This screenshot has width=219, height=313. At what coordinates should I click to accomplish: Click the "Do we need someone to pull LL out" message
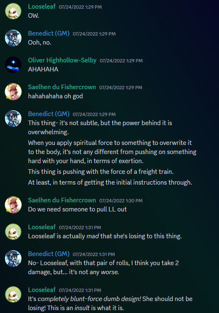pos(78,209)
